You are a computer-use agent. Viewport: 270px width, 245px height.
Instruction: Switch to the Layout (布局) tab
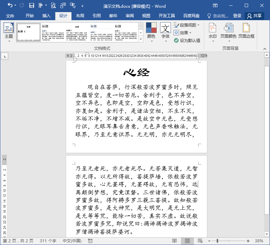[80, 16]
